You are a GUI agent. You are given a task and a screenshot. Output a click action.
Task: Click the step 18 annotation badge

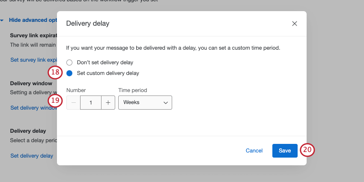55,72
